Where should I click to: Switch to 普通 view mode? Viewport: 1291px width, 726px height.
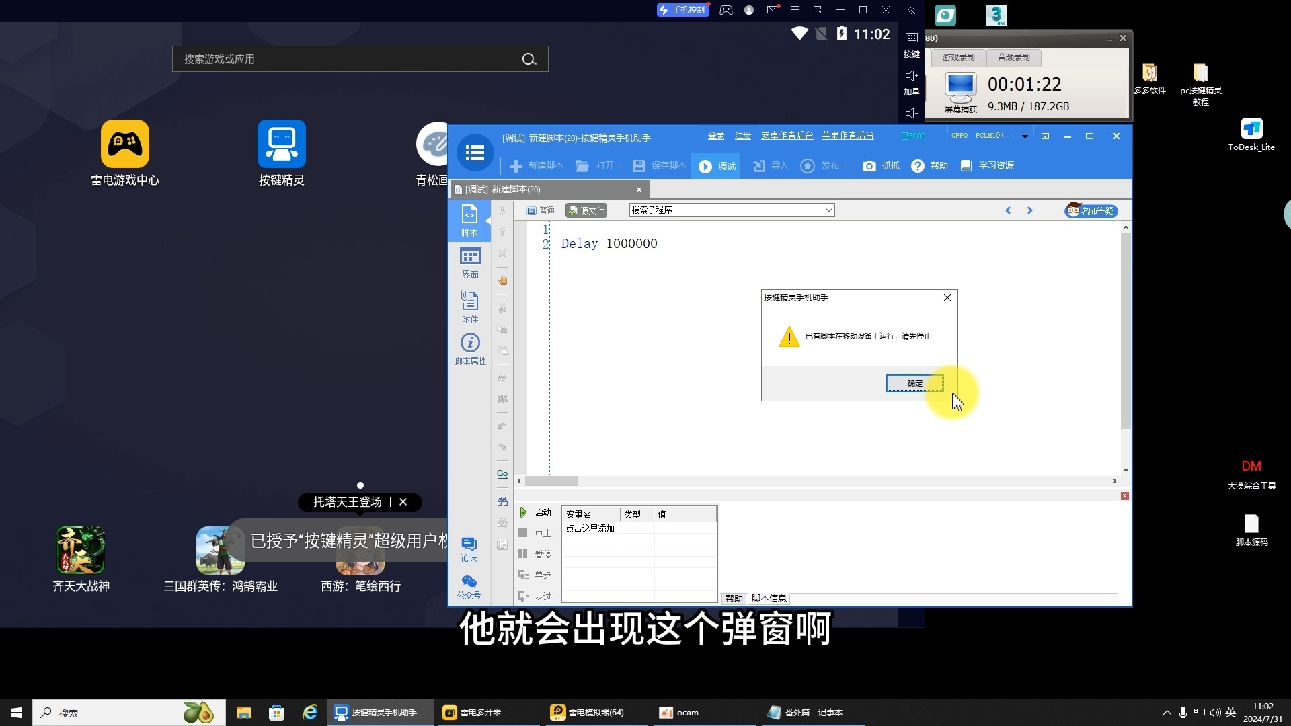point(541,211)
